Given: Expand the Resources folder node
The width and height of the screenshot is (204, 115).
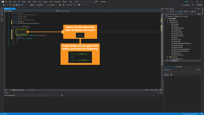Looking at the screenshot, I should [x=167, y=57].
